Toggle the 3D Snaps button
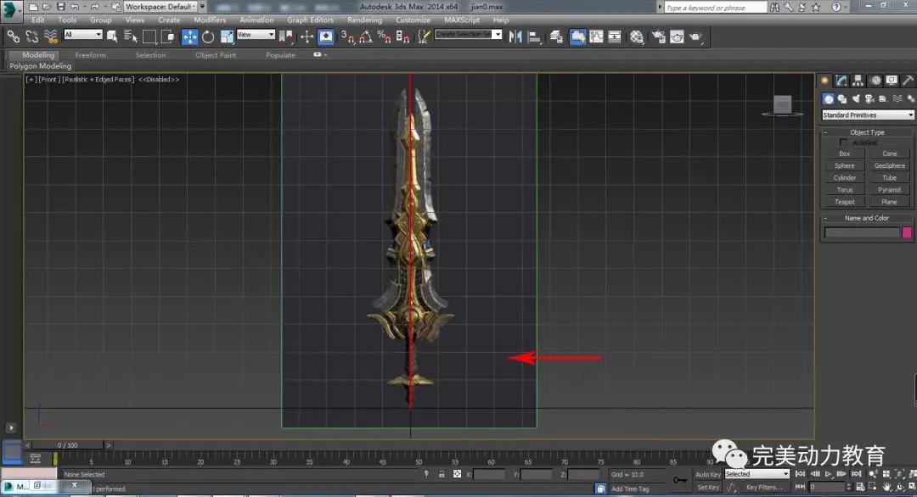Image resolution: width=917 pixels, height=497 pixels. click(x=347, y=36)
